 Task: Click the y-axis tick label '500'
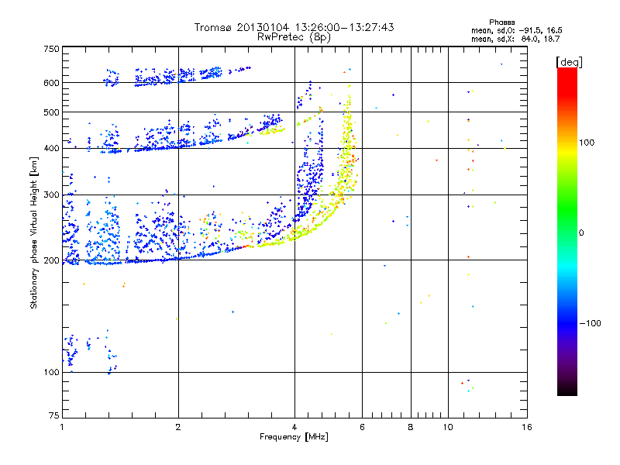pos(51,112)
